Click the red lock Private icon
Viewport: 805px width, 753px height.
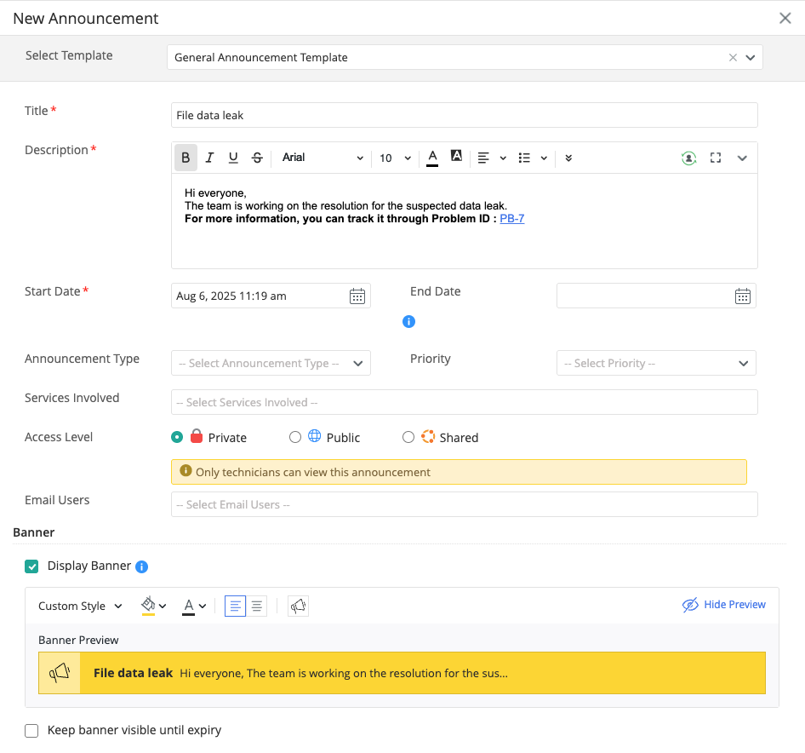click(x=196, y=436)
